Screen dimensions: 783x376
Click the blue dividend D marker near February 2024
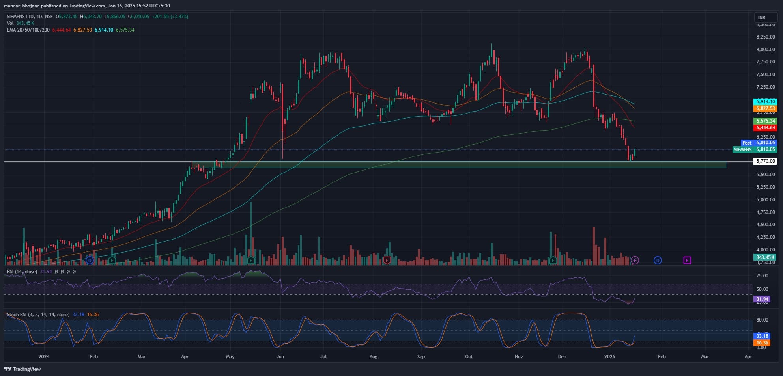[x=90, y=260]
